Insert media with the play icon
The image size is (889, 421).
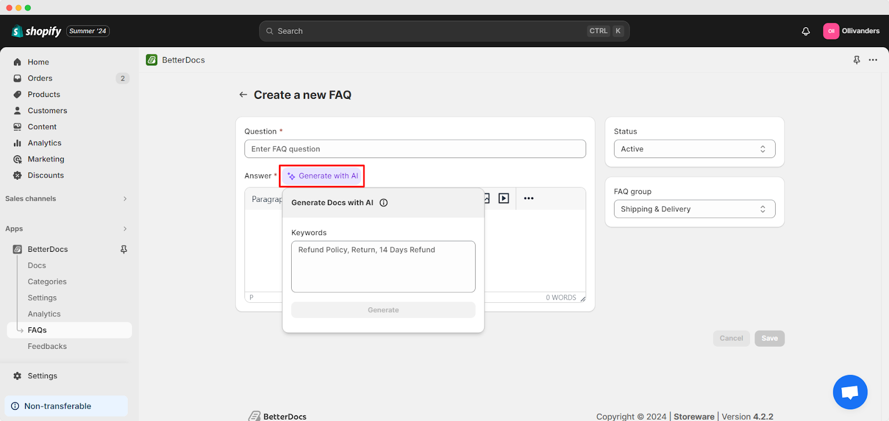pyautogui.click(x=504, y=198)
